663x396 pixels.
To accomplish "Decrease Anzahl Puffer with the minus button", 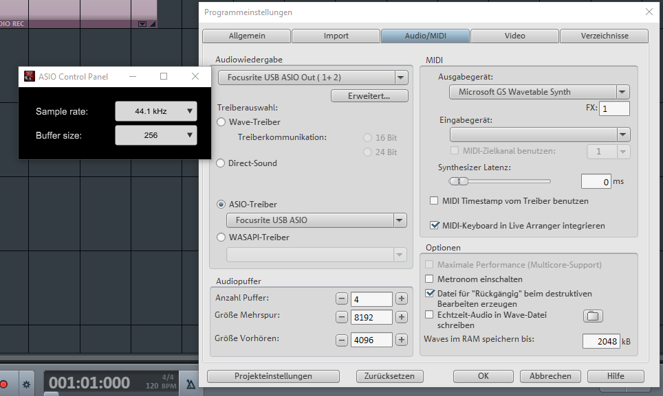I will (342, 299).
